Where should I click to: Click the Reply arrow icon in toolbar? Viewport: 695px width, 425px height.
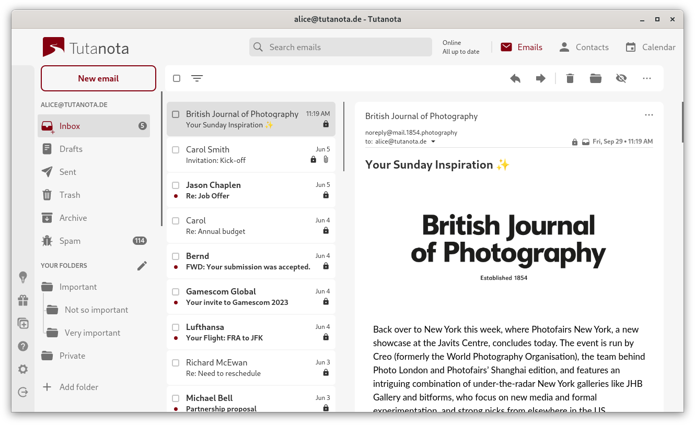click(x=515, y=78)
